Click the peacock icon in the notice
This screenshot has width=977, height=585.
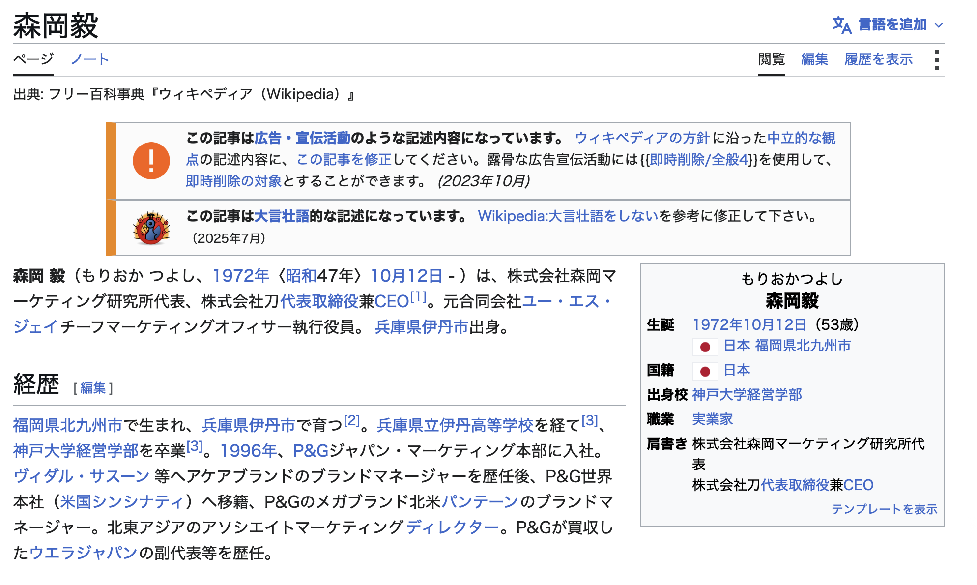pos(151,228)
